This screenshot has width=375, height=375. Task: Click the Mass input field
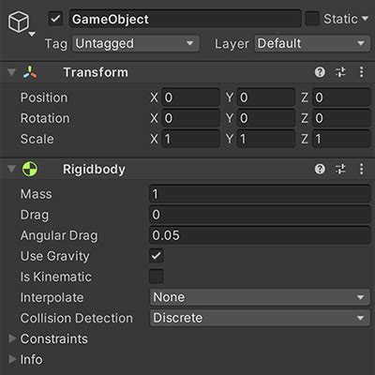(x=260, y=194)
